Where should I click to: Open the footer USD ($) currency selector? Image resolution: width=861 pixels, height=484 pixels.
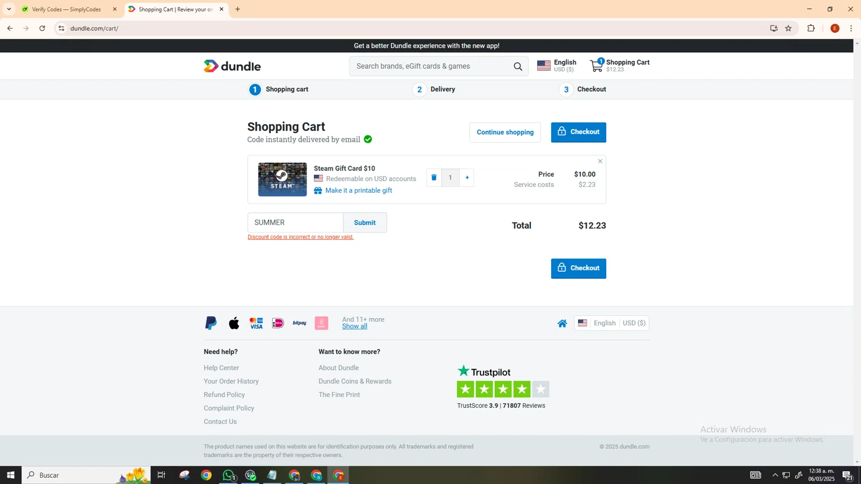pos(634,323)
